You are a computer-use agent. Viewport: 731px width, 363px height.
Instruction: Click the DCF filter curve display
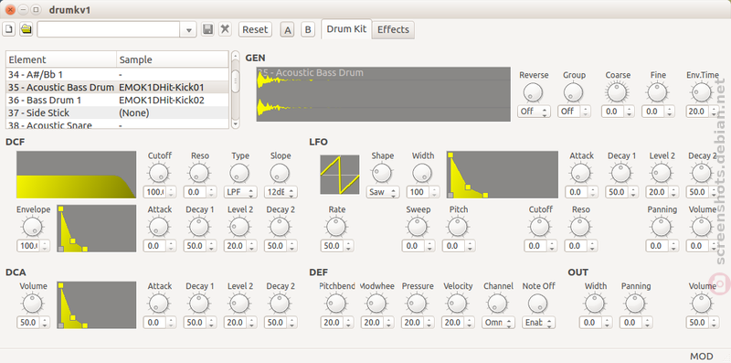click(77, 175)
